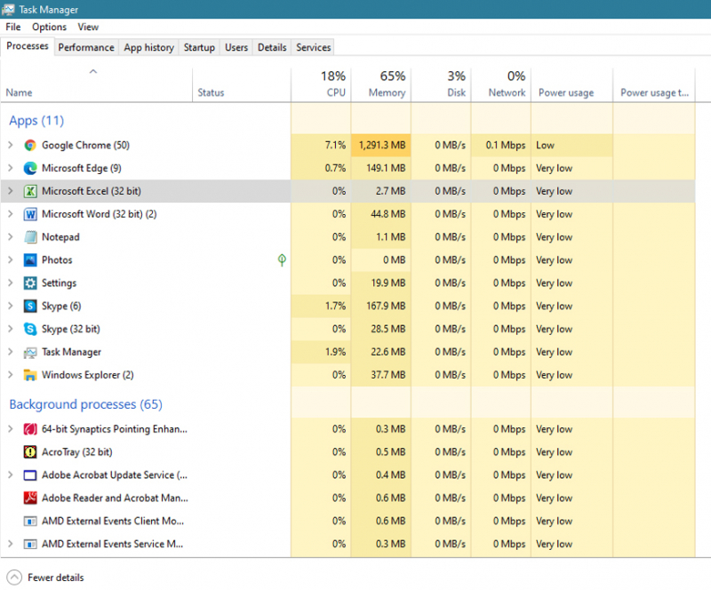Screen dimensions: 711x590
Task: Go to the Details tab
Action: click(272, 48)
